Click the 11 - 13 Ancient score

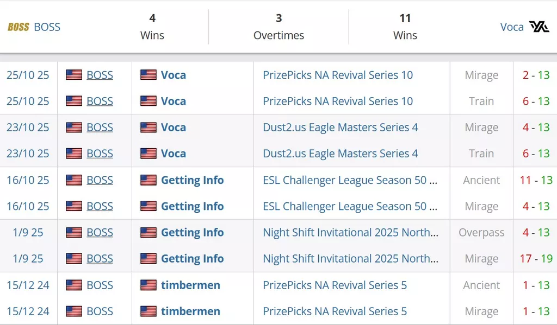click(x=536, y=180)
